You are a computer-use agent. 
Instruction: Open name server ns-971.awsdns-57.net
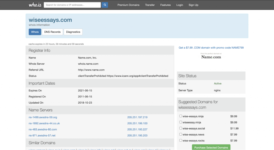(x=42, y=135)
